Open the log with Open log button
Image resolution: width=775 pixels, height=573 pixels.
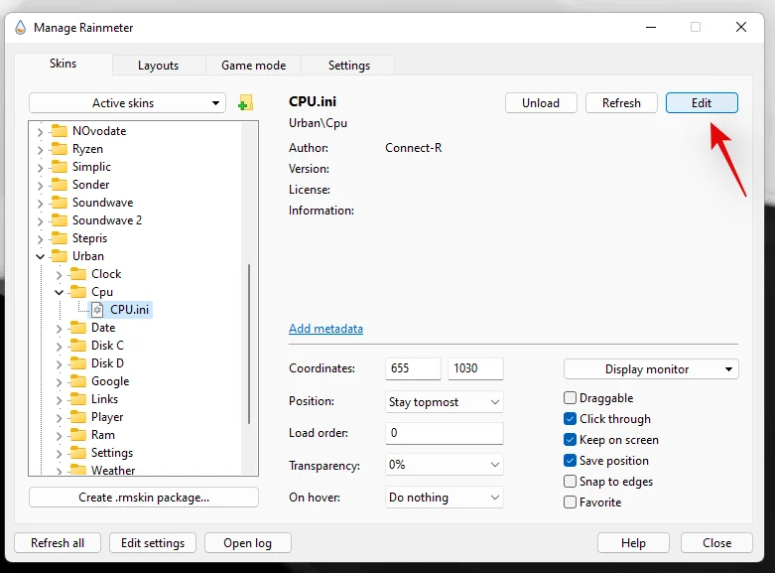(248, 543)
